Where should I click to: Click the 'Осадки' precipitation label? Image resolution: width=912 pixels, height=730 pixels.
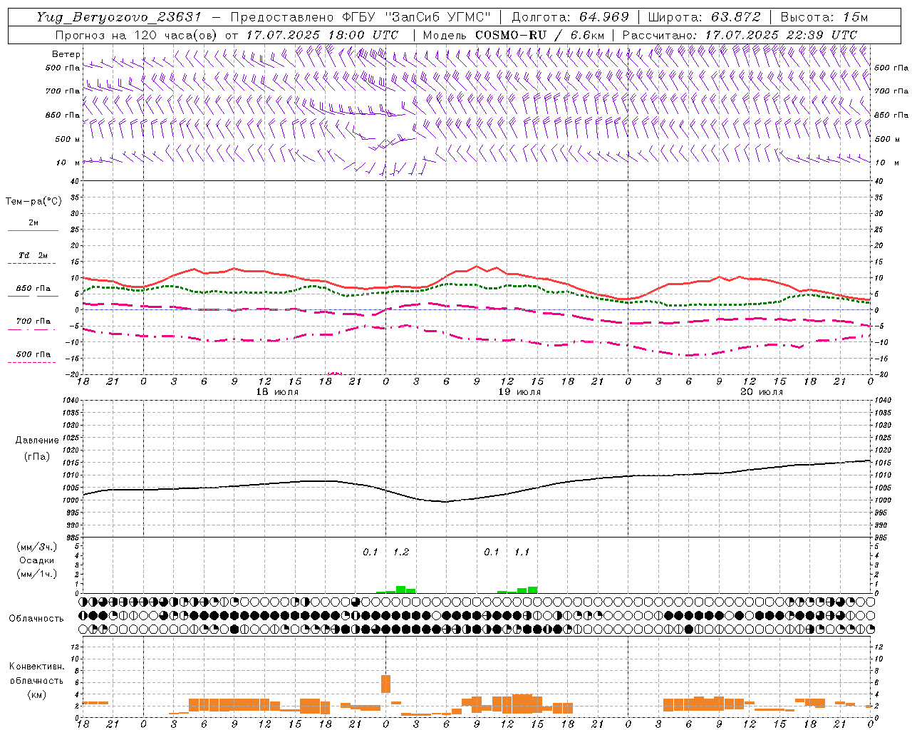pyautogui.click(x=37, y=560)
